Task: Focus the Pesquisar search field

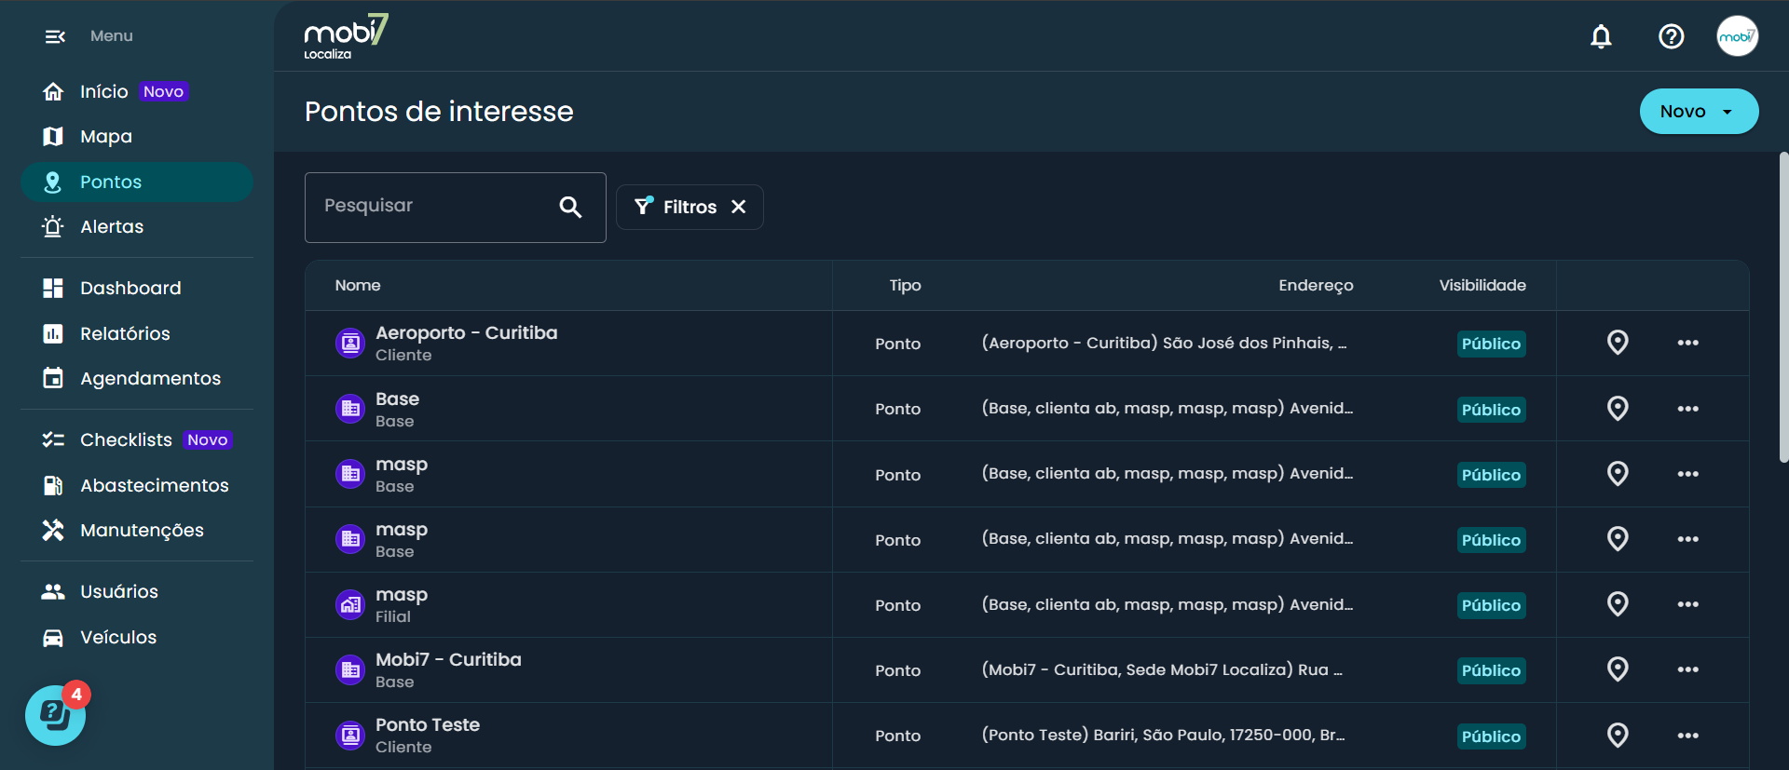Action: 433,207
